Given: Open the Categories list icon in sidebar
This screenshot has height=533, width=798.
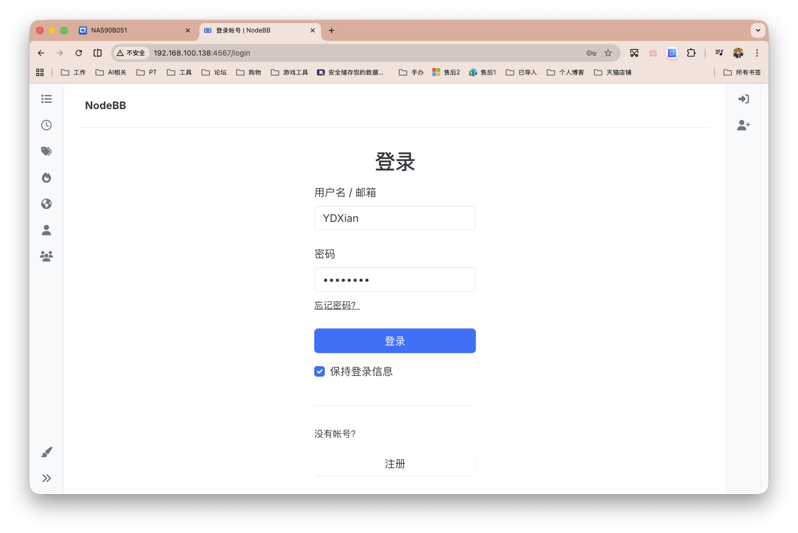Looking at the screenshot, I should pos(46,99).
